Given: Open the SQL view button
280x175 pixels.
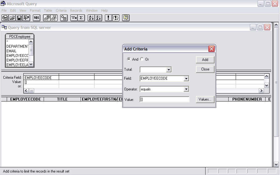Looking at the screenshot, I should pyautogui.click(x=37, y=18).
